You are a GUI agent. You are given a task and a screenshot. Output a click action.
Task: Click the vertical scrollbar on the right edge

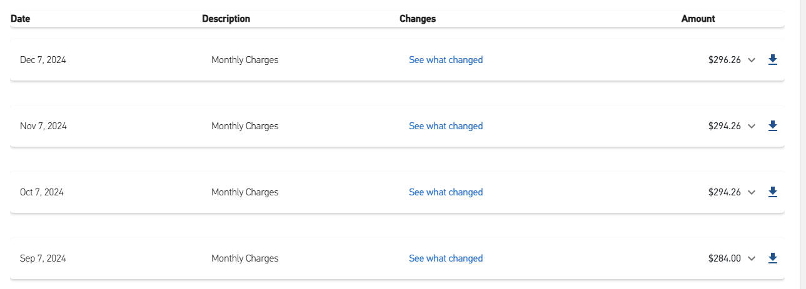[803, 144]
